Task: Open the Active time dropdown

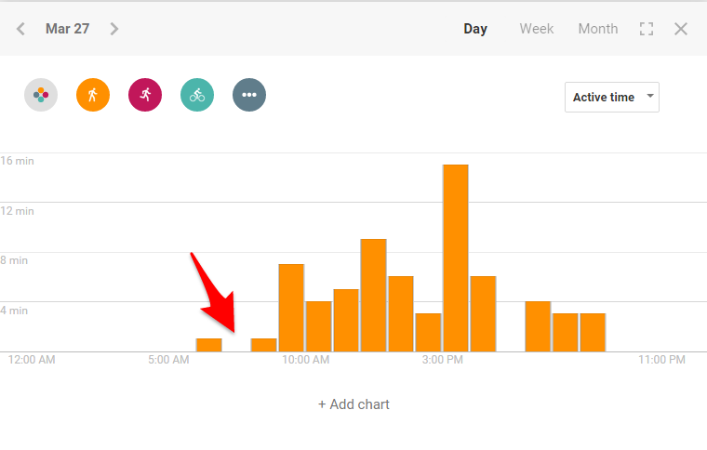Action: tap(611, 97)
